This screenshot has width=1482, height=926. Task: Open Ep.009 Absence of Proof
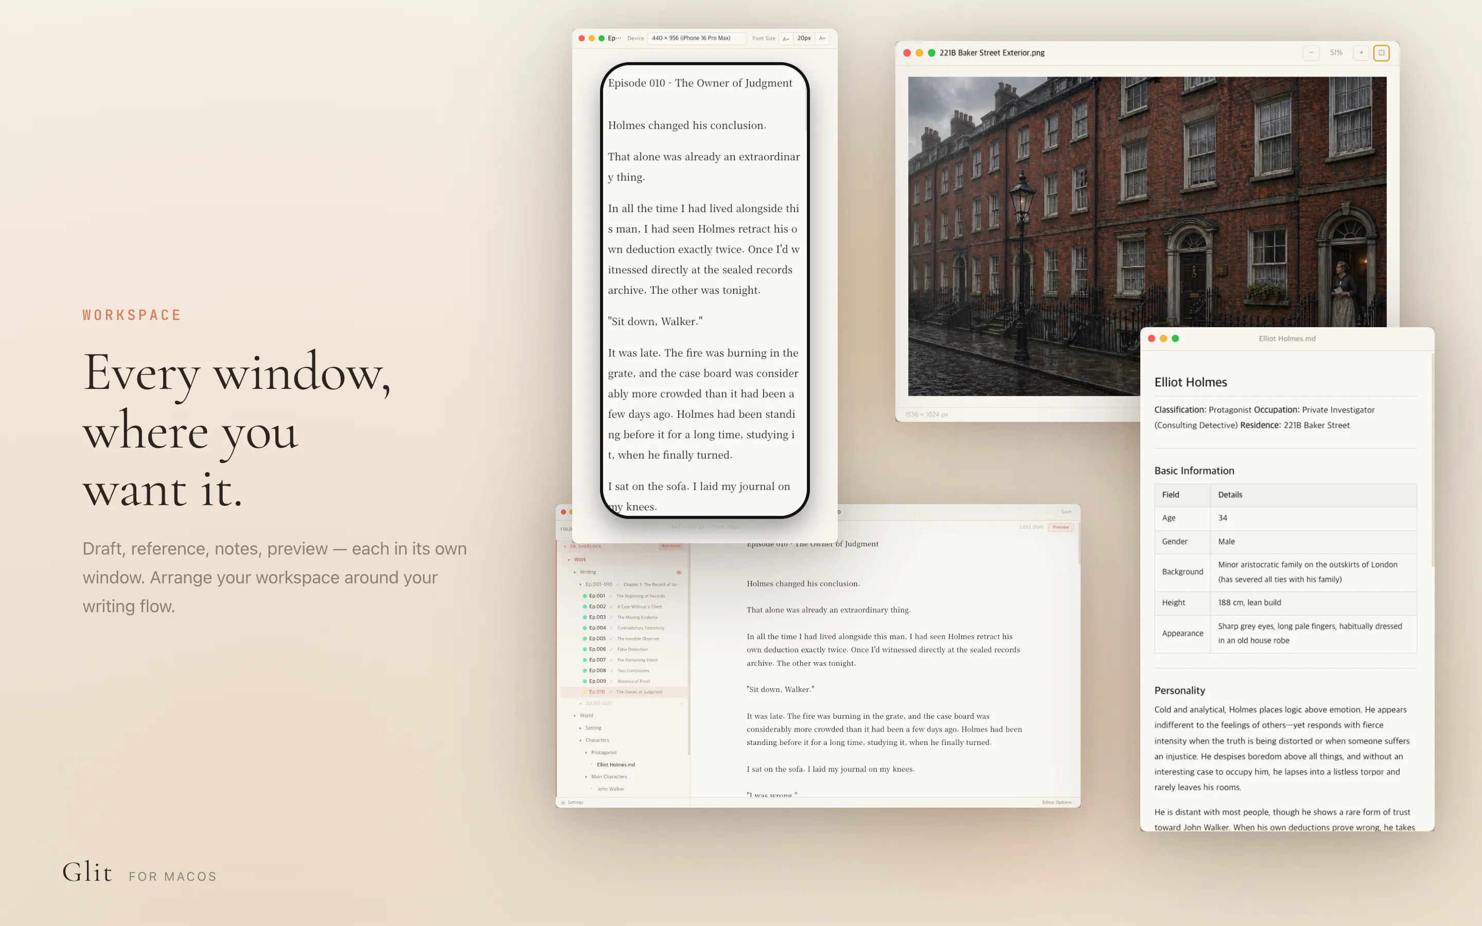624,681
